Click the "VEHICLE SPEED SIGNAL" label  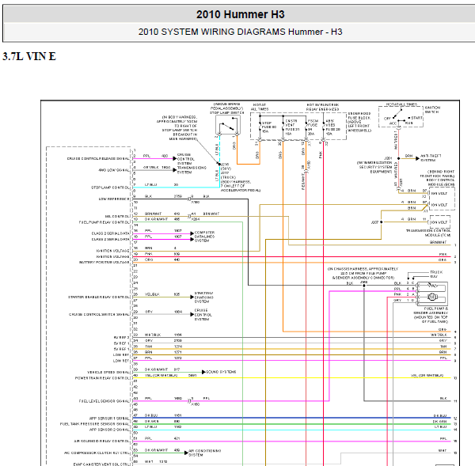click(x=108, y=372)
